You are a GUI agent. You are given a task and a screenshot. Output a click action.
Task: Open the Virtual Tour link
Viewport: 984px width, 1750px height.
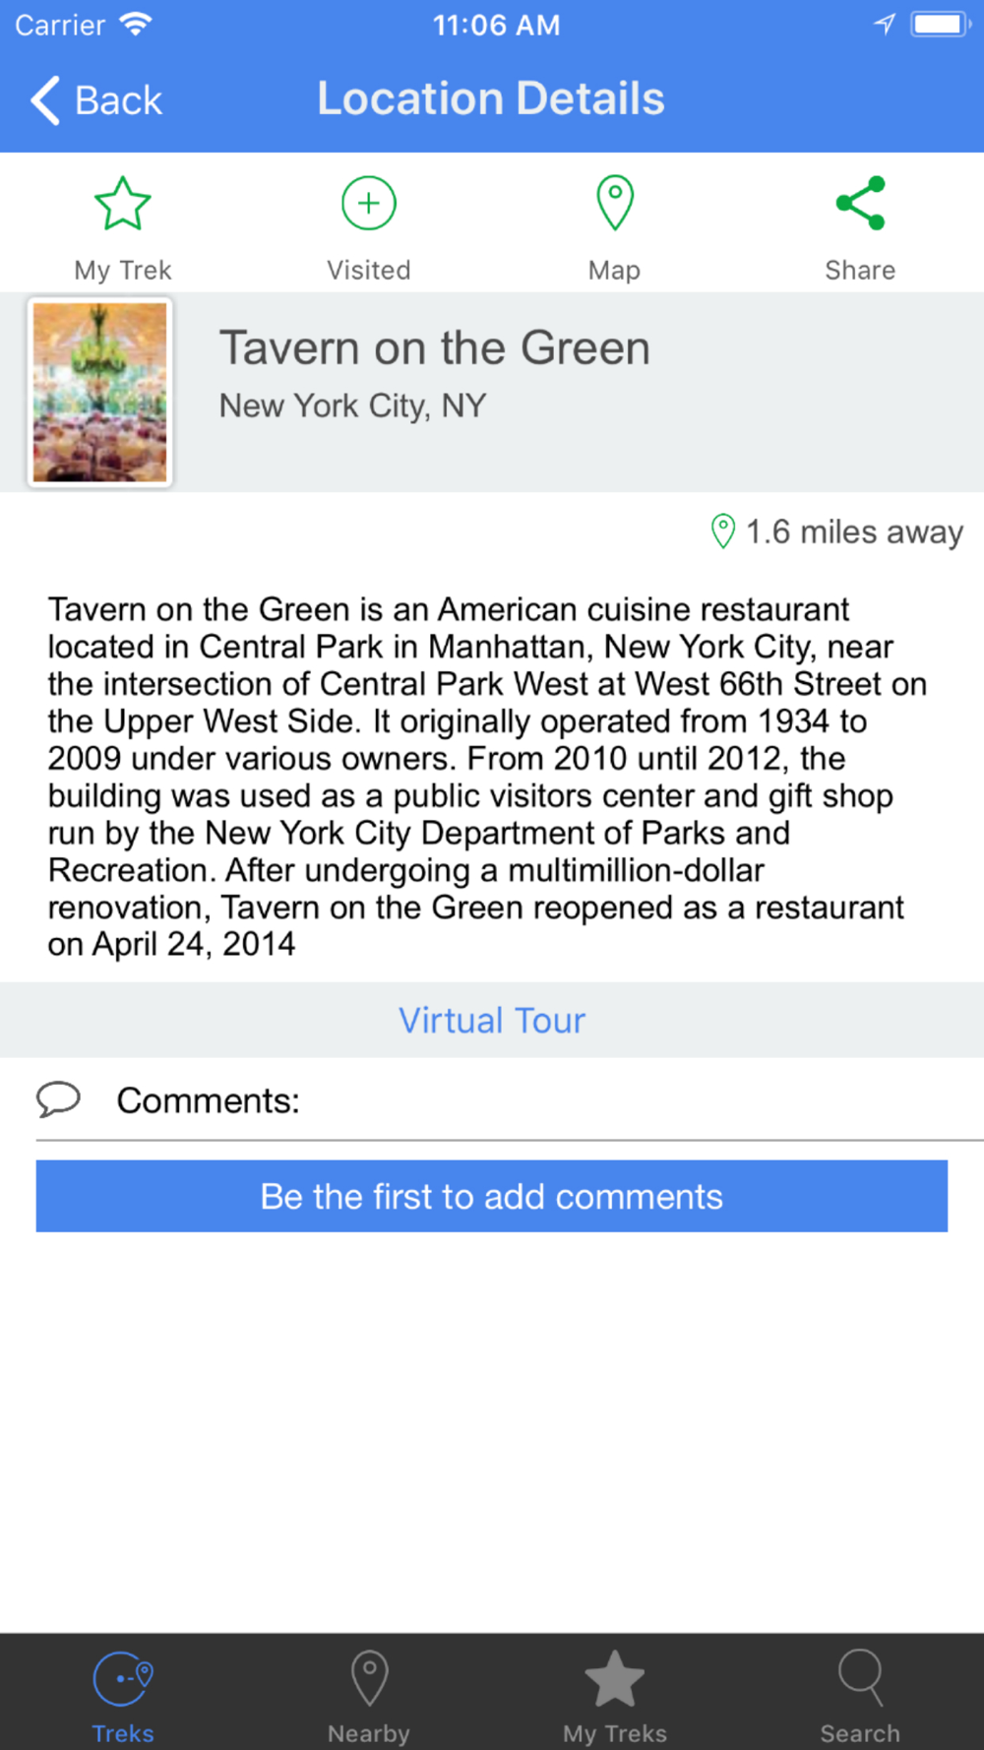pyautogui.click(x=492, y=1021)
